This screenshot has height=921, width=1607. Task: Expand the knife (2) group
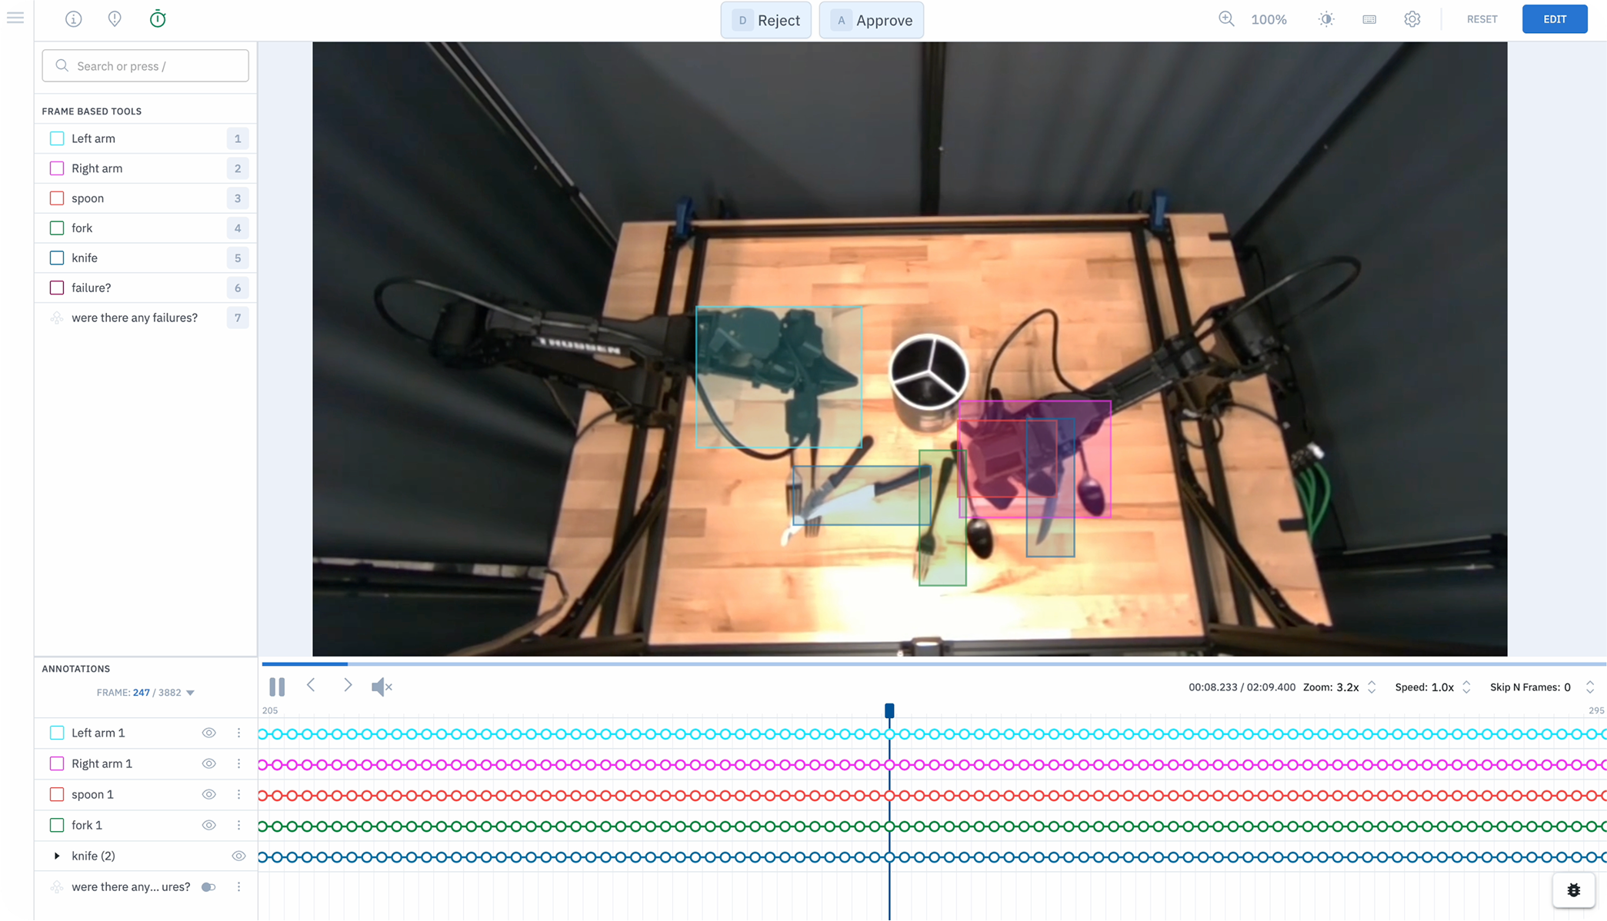[x=57, y=856]
